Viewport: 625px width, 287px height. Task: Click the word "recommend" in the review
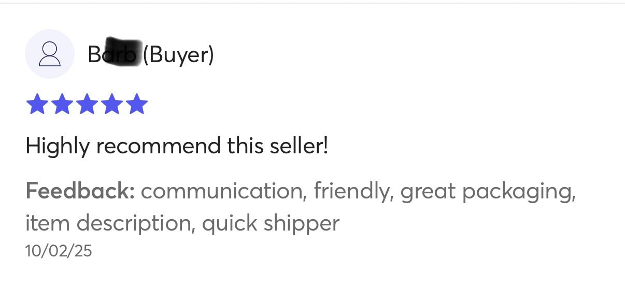(x=159, y=146)
